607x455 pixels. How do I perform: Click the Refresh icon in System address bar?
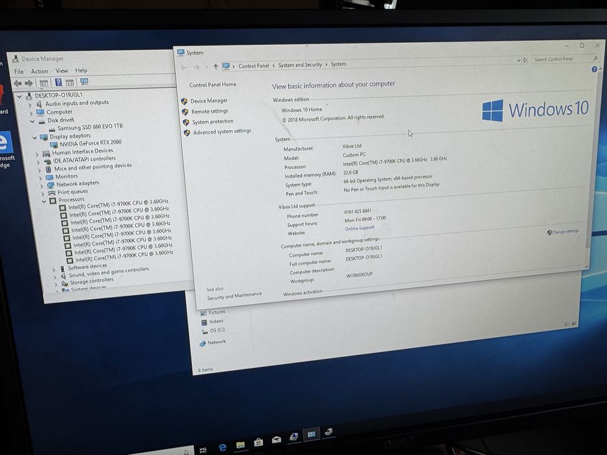[x=525, y=60]
